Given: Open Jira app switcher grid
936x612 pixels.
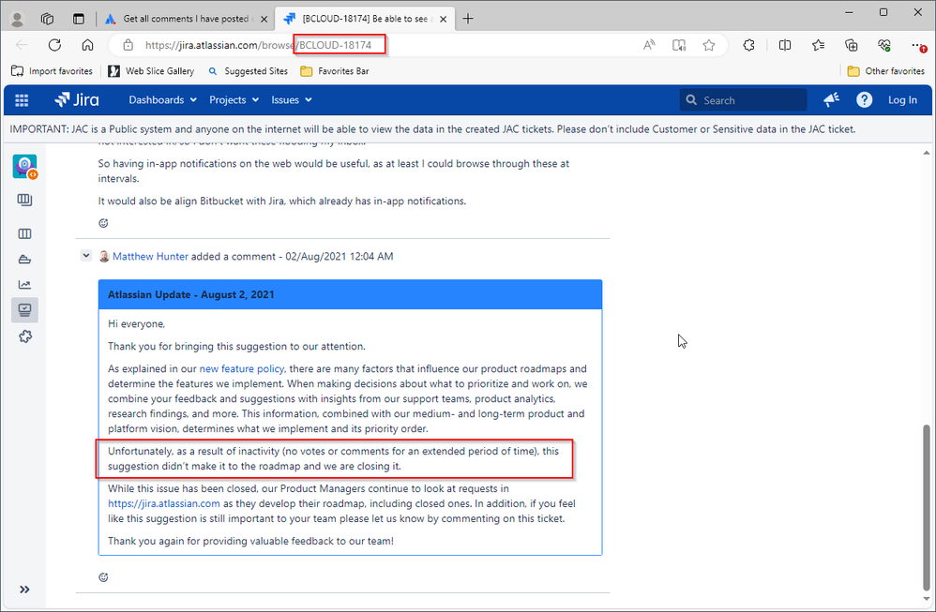Looking at the screenshot, I should [x=22, y=100].
